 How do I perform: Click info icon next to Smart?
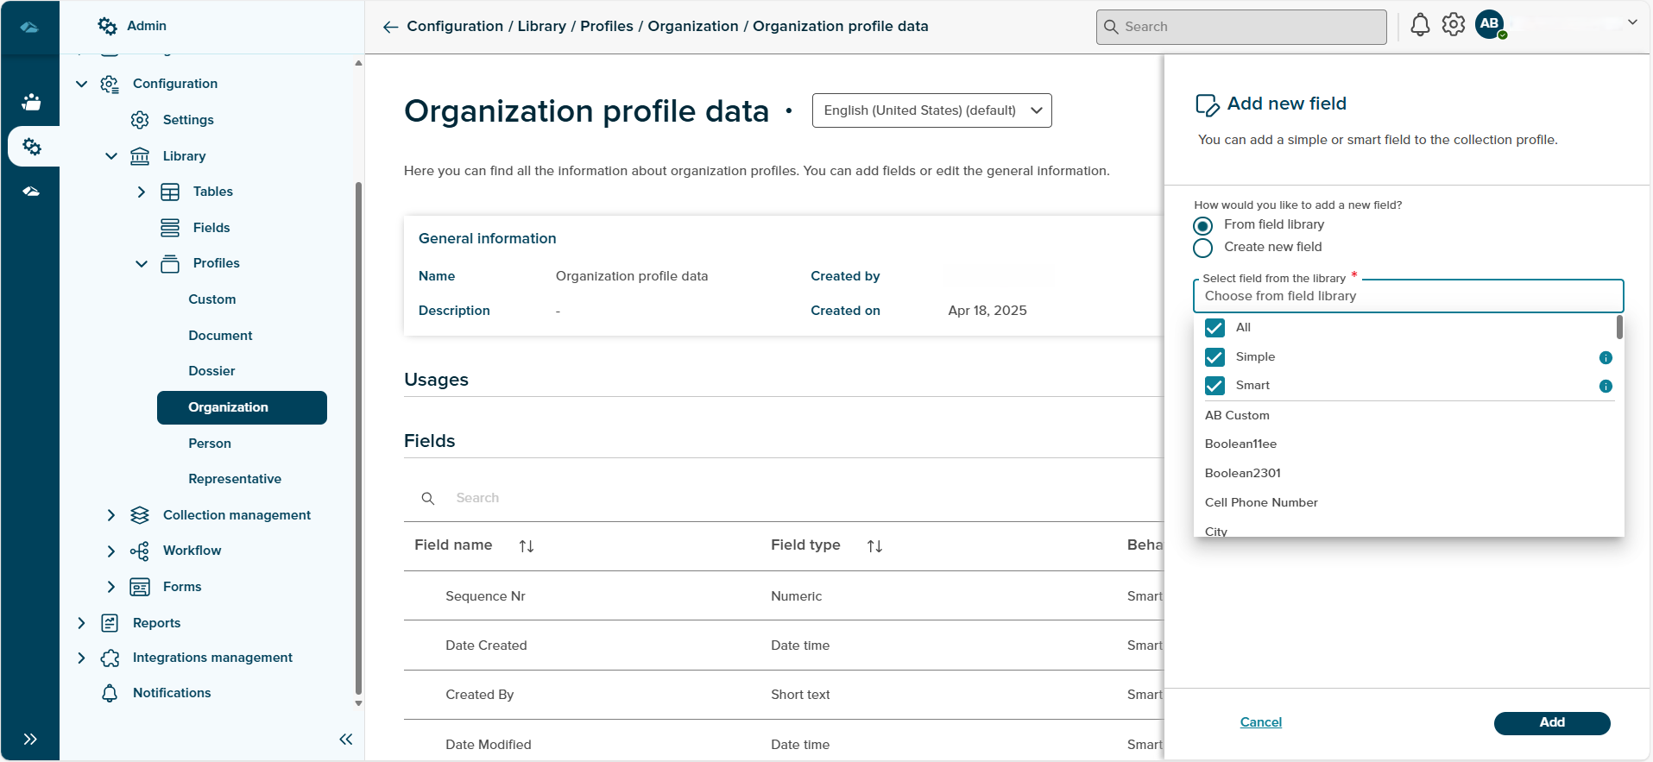(1606, 386)
